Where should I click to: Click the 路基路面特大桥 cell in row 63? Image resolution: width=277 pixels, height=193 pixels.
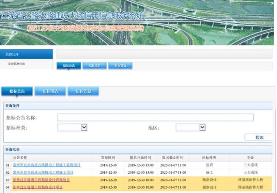250,180
